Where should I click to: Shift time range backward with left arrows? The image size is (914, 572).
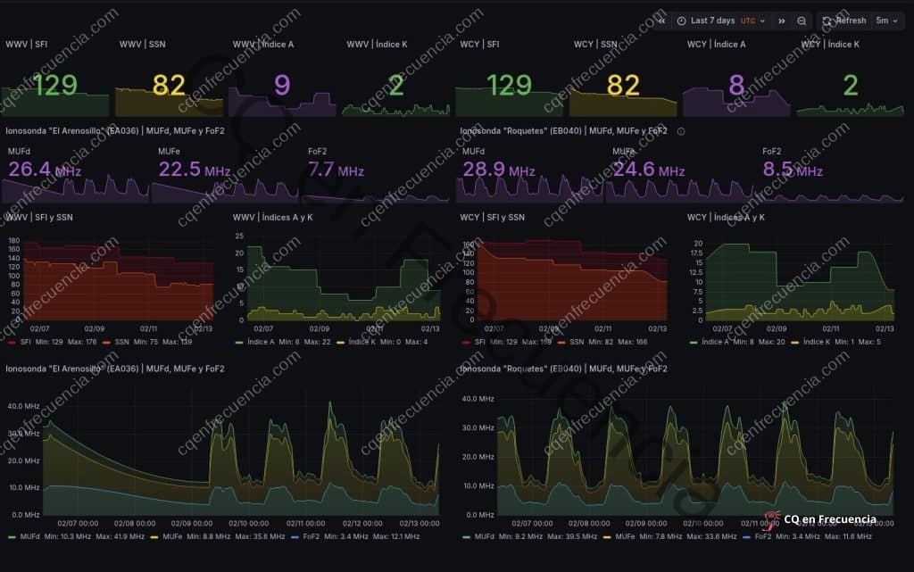pyautogui.click(x=661, y=21)
